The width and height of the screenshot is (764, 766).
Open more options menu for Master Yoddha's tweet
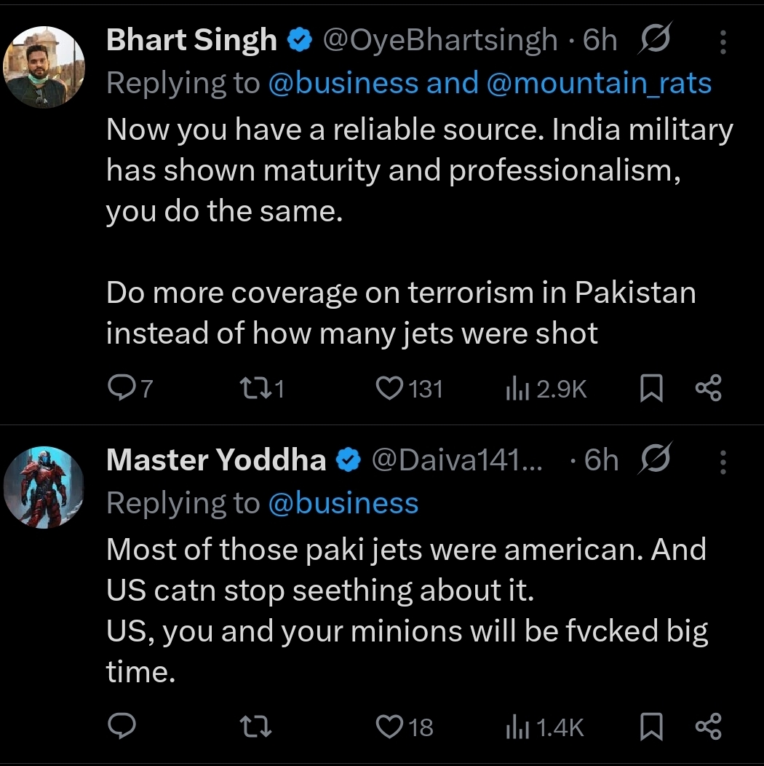tap(723, 462)
